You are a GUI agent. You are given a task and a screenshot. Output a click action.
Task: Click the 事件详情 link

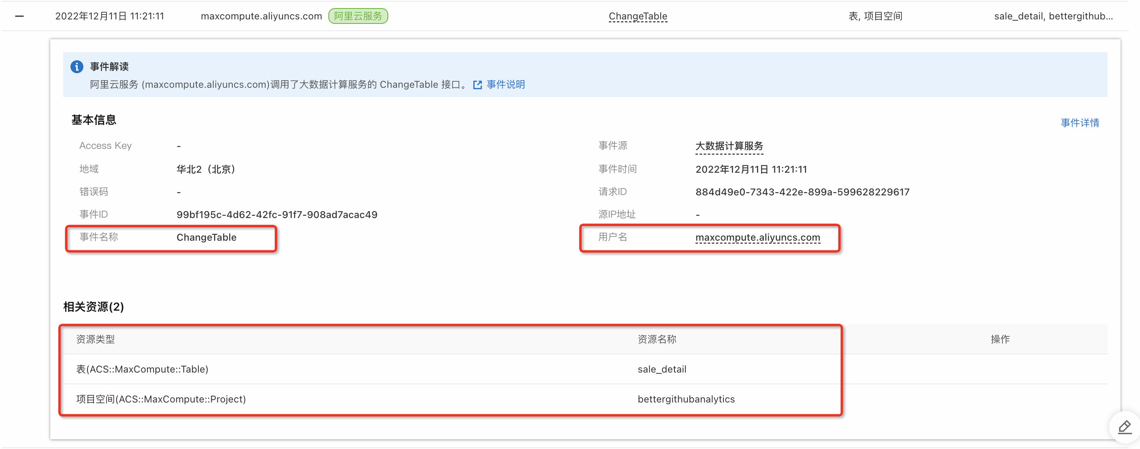click(1079, 123)
